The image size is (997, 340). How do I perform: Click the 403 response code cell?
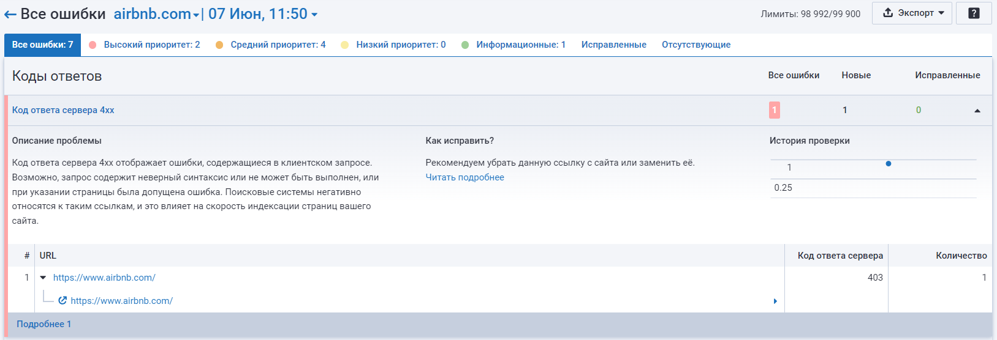coord(875,278)
